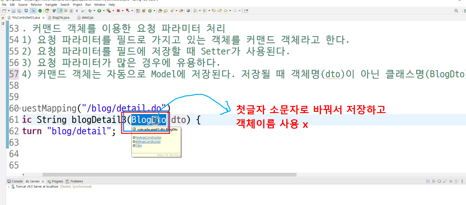This screenshot has width=466, height=205.
Task: Click the Save icon in toolbar
Action: point(13,11)
